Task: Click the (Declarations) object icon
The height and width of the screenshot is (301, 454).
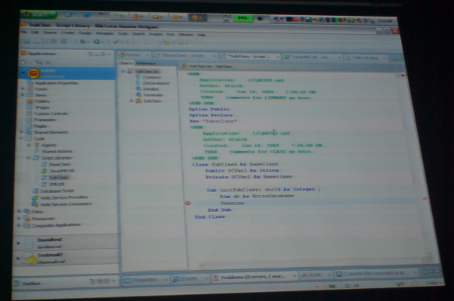Action: [138, 82]
